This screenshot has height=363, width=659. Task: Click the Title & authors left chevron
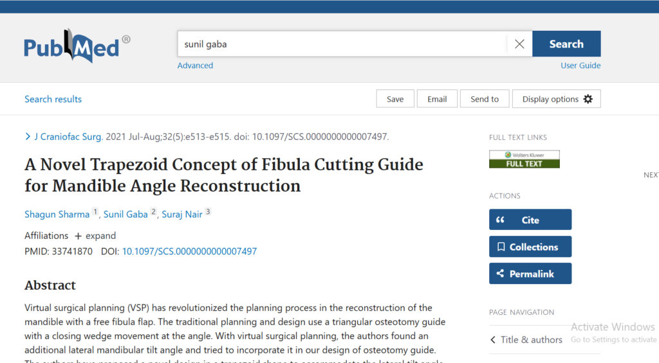pyautogui.click(x=493, y=340)
